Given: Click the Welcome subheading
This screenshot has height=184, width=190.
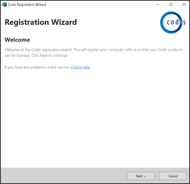Looking at the screenshot, I should pos(17,40).
